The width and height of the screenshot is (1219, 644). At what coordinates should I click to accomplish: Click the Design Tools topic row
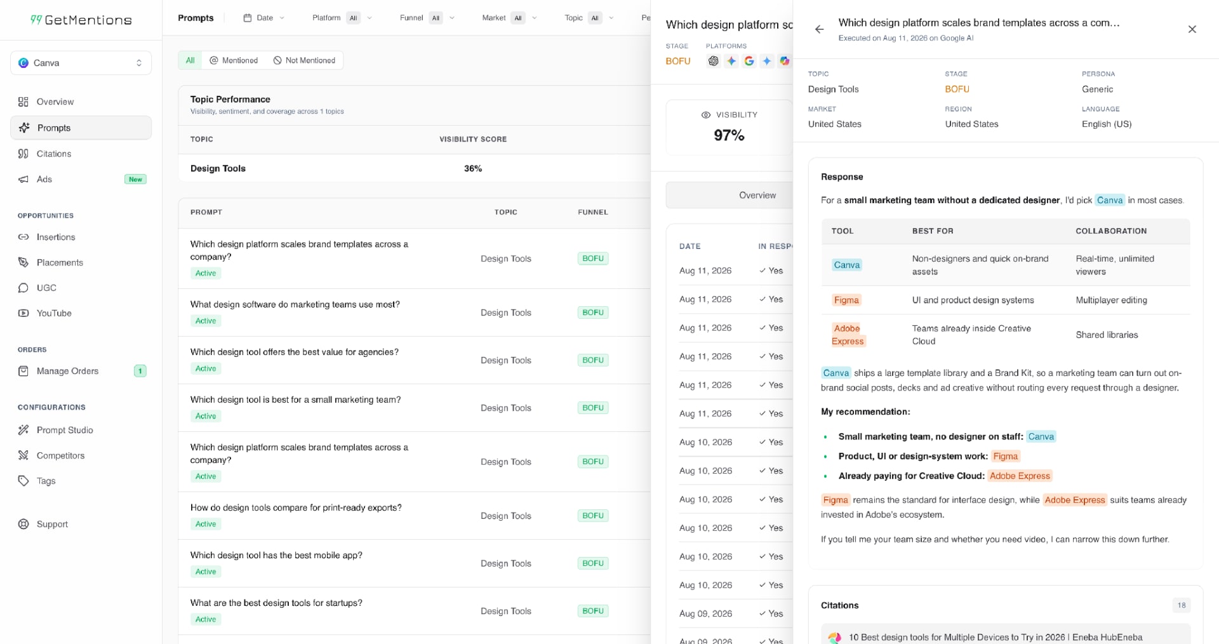[414, 168]
